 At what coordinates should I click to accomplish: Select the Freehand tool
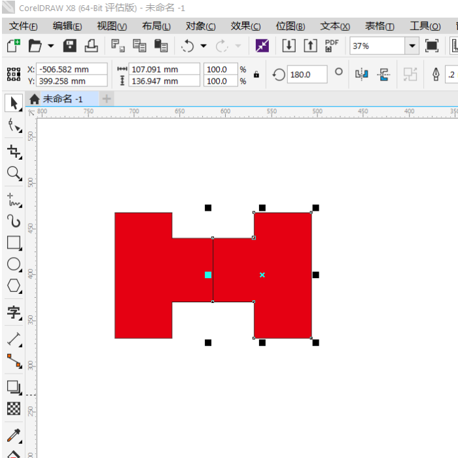pyautogui.click(x=14, y=200)
